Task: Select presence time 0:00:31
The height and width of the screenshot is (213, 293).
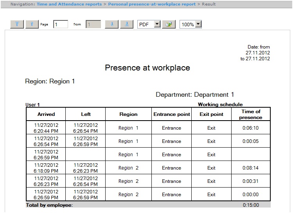Action: 251,181
